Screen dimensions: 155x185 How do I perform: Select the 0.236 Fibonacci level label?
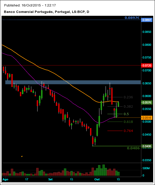(128, 97)
